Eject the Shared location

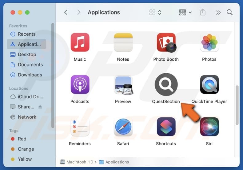point(40,107)
